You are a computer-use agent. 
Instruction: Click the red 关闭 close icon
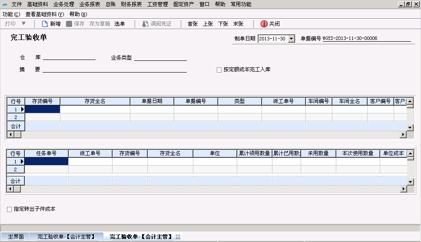264,24
